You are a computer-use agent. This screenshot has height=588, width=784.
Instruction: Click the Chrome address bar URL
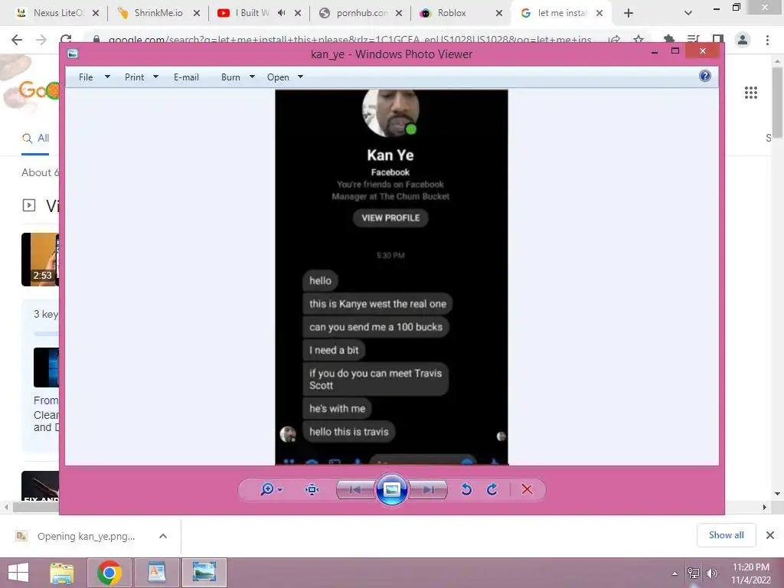point(350,40)
